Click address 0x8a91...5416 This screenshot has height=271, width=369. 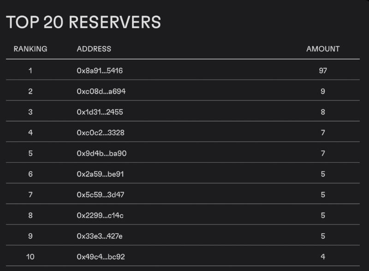[x=100, y=71]
